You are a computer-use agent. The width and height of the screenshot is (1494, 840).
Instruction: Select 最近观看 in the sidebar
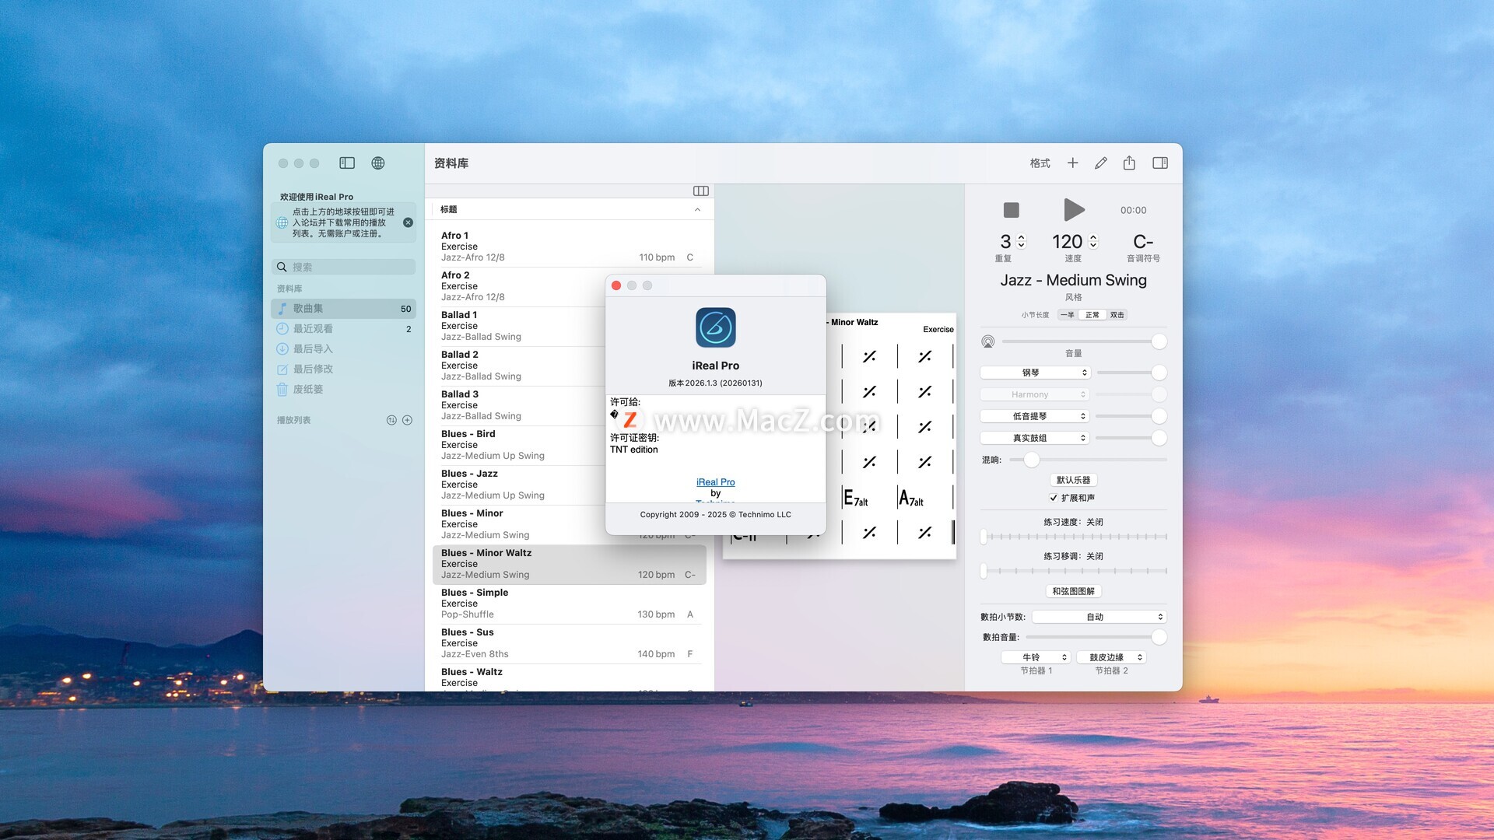[313, 329]
